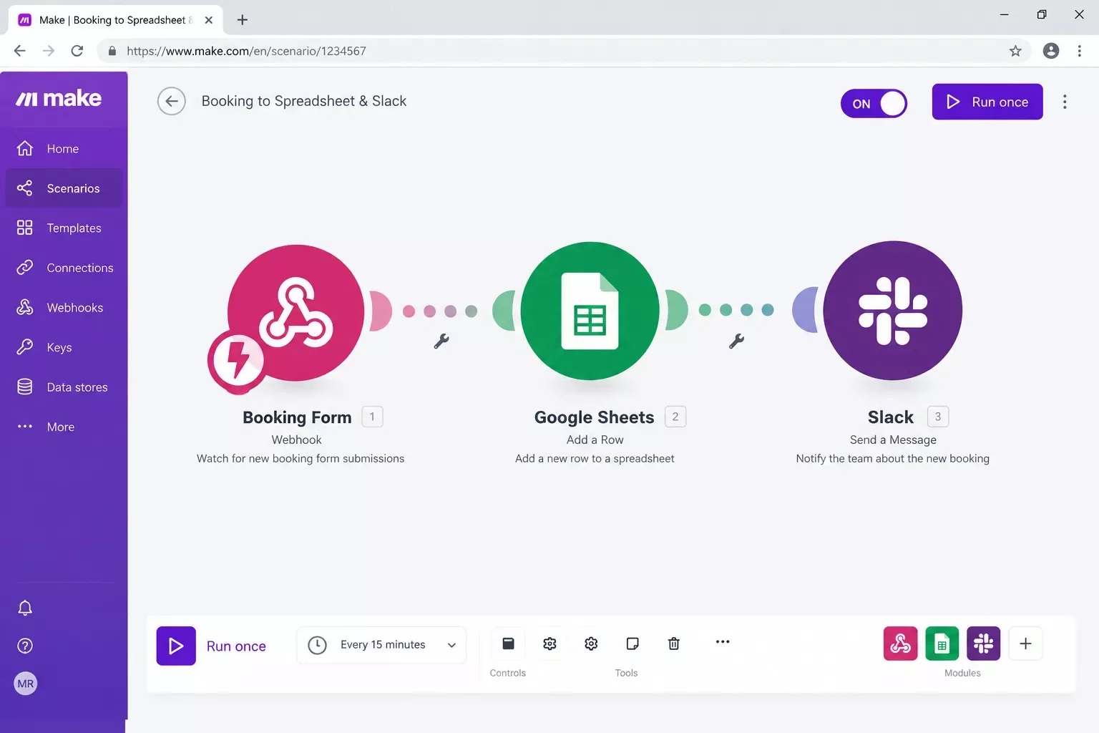
Task: Click the make logo
Action: click(59, 99)
